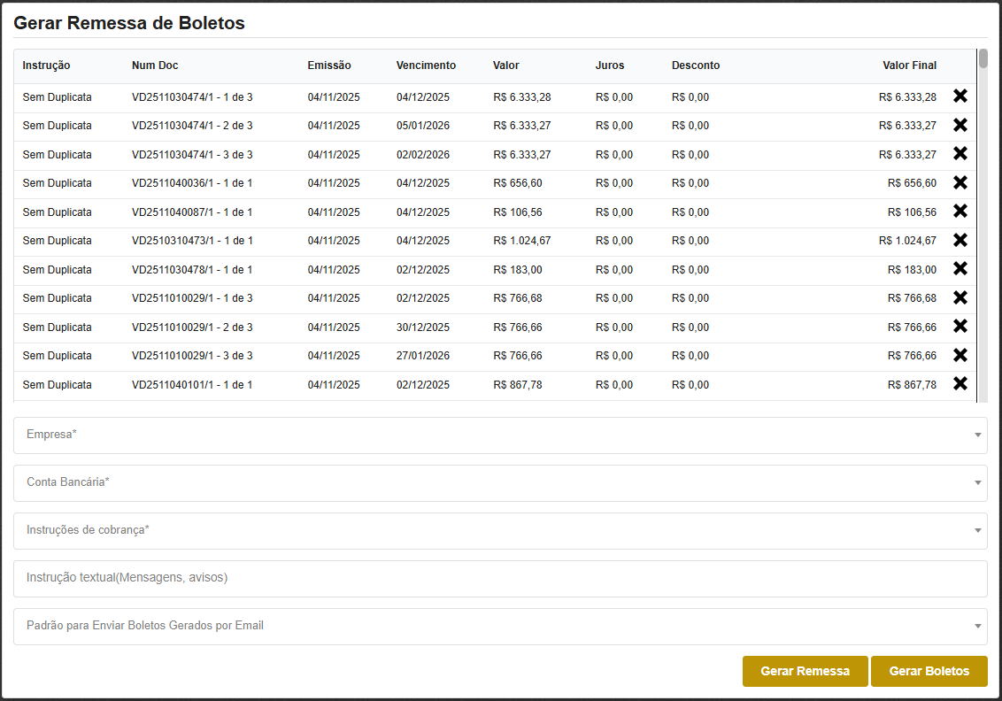Open Instruções de cobrança dropdown
Viewport: 1002px width, 701px height.
(x=500, y=531)
